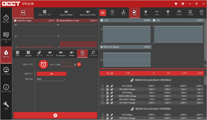207x120 pixels.
Task: Open the 시스템 정보 info section
Action: pyautogui.click(x=6, y=88)
